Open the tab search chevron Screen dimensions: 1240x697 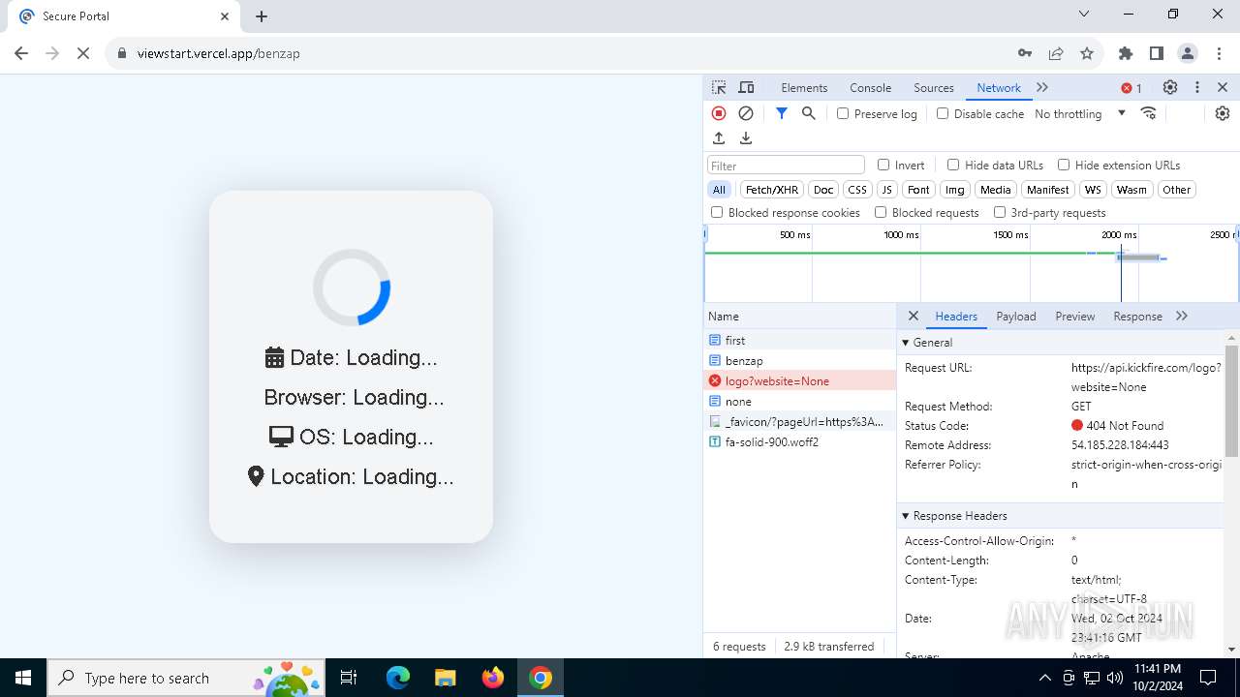pyautogui.click(x=1084, y=15)
